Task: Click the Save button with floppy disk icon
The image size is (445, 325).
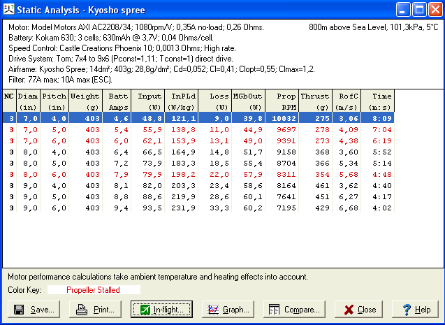Action: coord(34,309)
